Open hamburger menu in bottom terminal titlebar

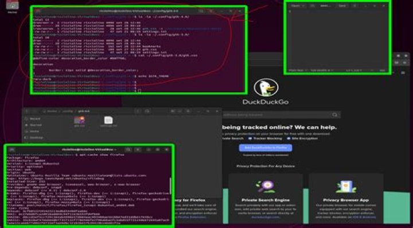138,150
